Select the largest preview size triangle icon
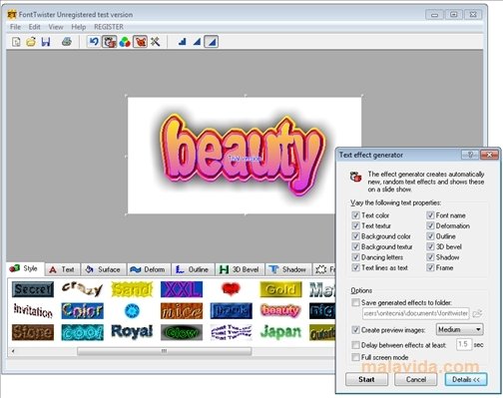The width and height of the screenshot is (503, 398). [212, 42]
